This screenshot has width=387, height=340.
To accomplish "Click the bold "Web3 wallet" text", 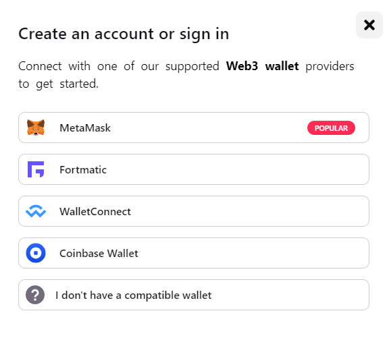I will click(x=262, y=66).
